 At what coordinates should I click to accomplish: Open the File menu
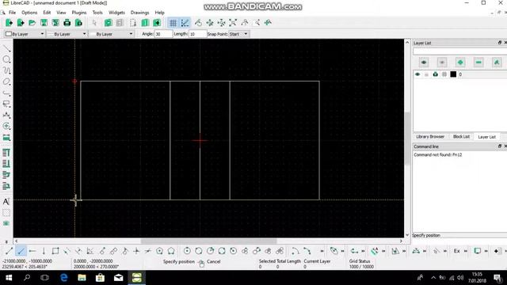pos(13,13)
